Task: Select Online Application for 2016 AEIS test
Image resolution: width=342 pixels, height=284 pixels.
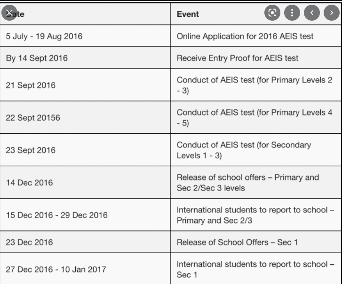Action: (x=245, y=36)
